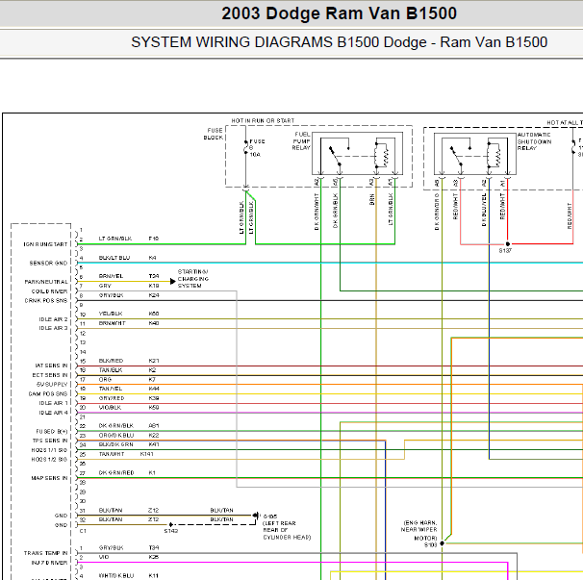The width and height of the screenshot is (583, 580).
Task: Click the 'A61' circuit code
Action: click(154, 426)
